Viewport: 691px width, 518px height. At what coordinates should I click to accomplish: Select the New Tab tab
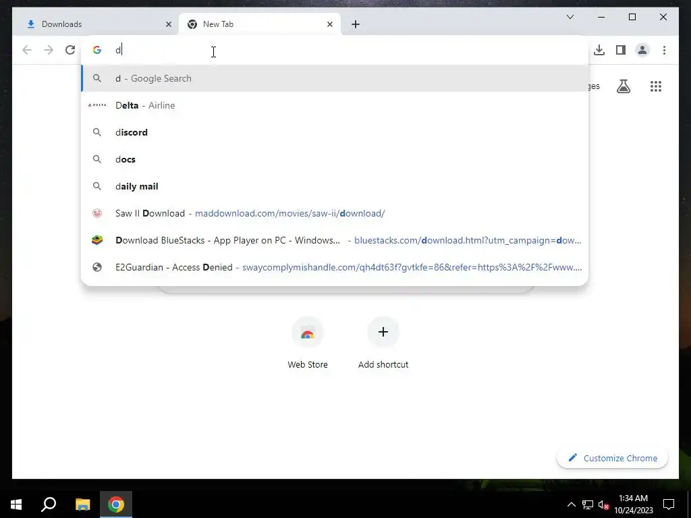[x=259, y=24]
